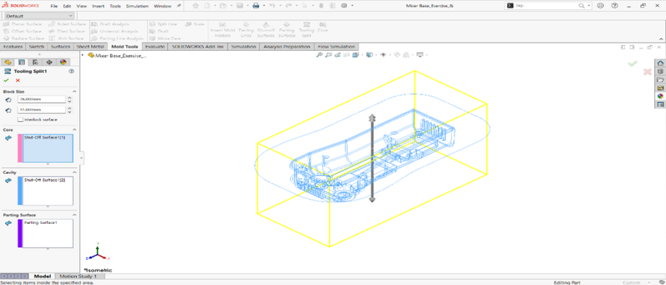Open SOLIDWORKS Resources home icon in task pane
666x285 pixels.
point(660,62)
